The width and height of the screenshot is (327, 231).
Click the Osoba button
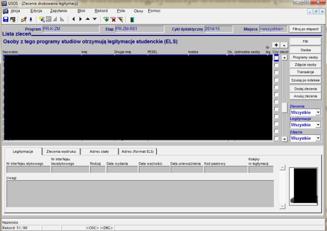pos(305,50)
